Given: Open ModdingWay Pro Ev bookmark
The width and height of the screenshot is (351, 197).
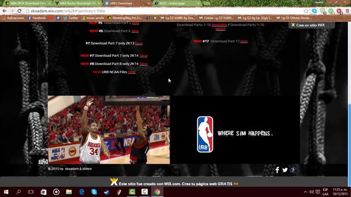Looking at the screenshot, I should click(x=125, y=18).
